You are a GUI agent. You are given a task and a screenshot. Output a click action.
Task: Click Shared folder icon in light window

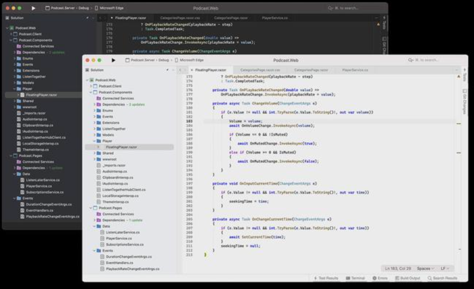99,153
